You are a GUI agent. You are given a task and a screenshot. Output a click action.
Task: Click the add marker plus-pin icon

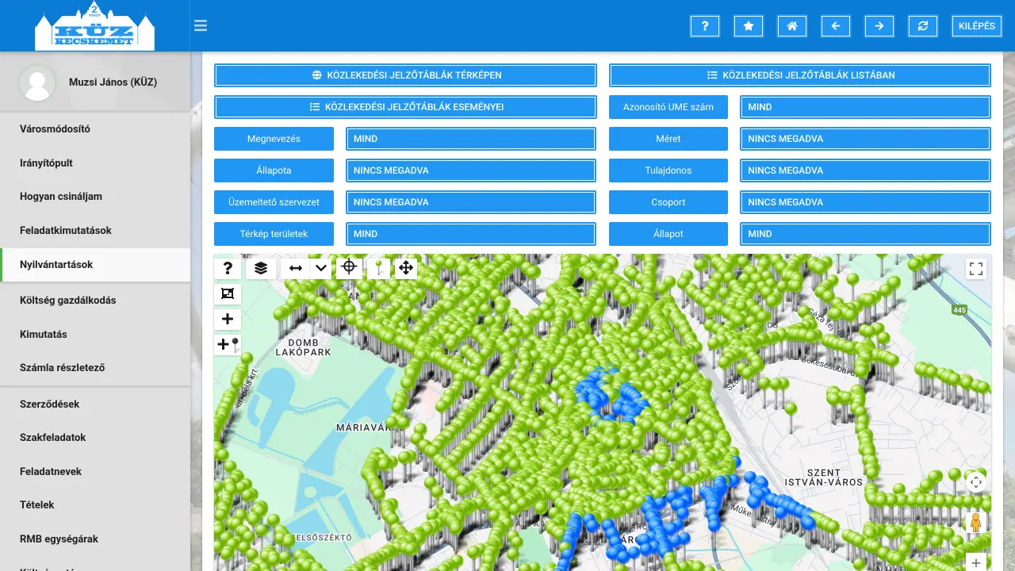228,344
